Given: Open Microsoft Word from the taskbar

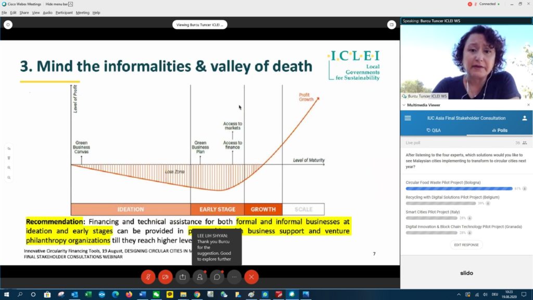Looking at the screenshot, I should click(143, 294).
